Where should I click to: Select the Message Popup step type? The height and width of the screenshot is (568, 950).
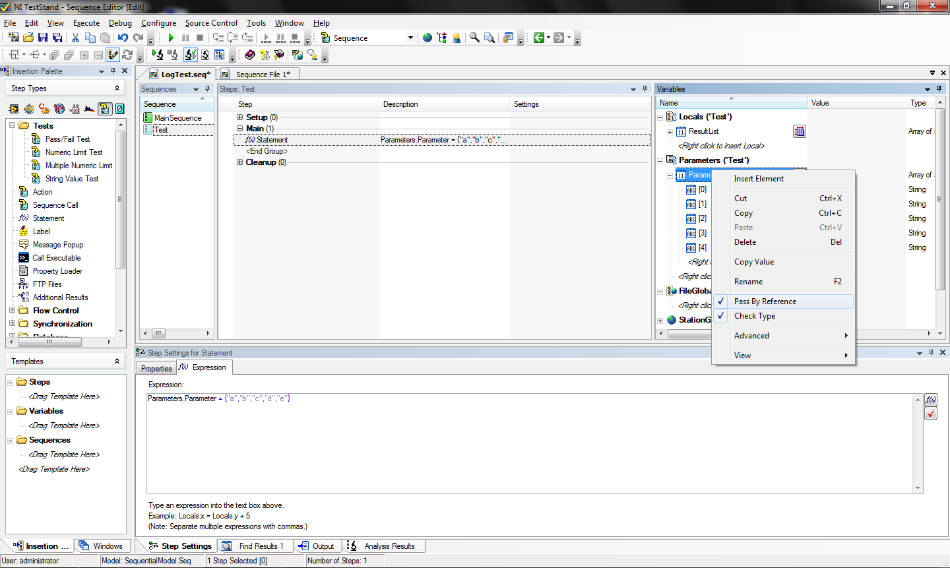coord(58,244)
